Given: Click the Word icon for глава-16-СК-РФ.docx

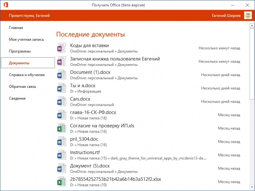Looking at the screenshot, I should [62, 115].
